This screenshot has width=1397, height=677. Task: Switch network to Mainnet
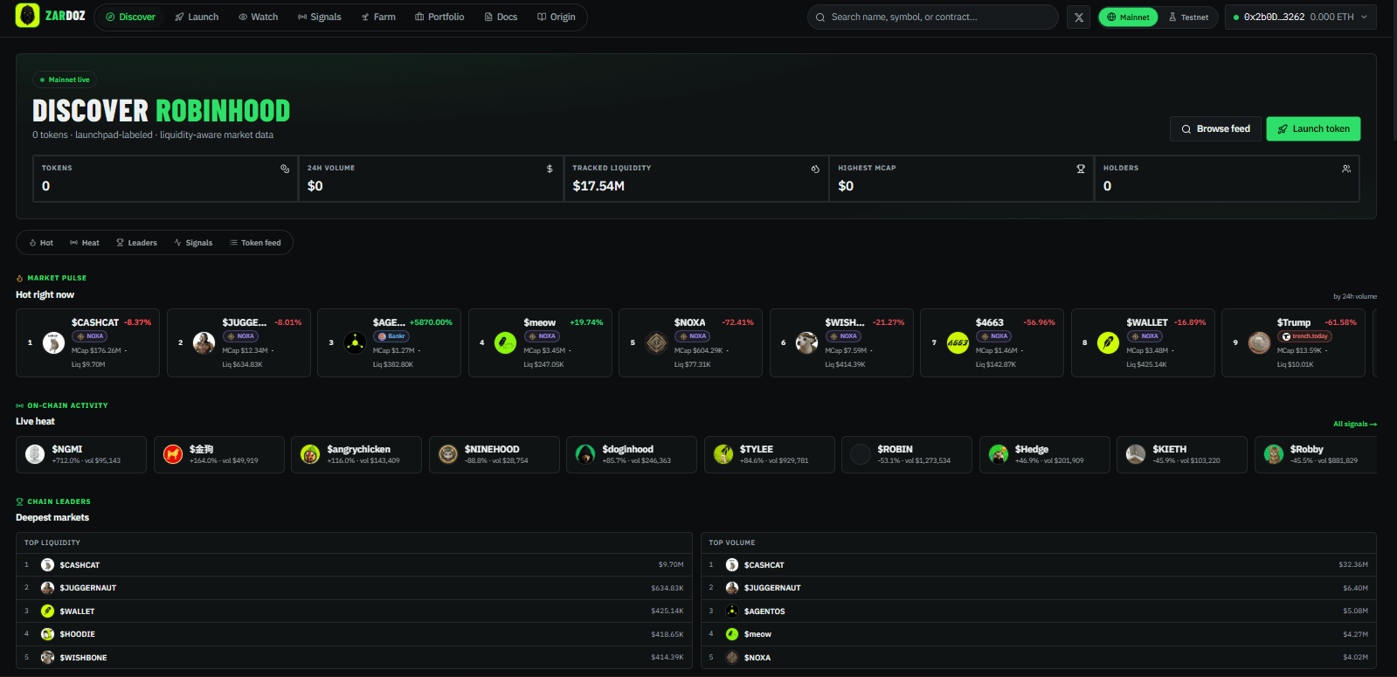click(1128, 17)
